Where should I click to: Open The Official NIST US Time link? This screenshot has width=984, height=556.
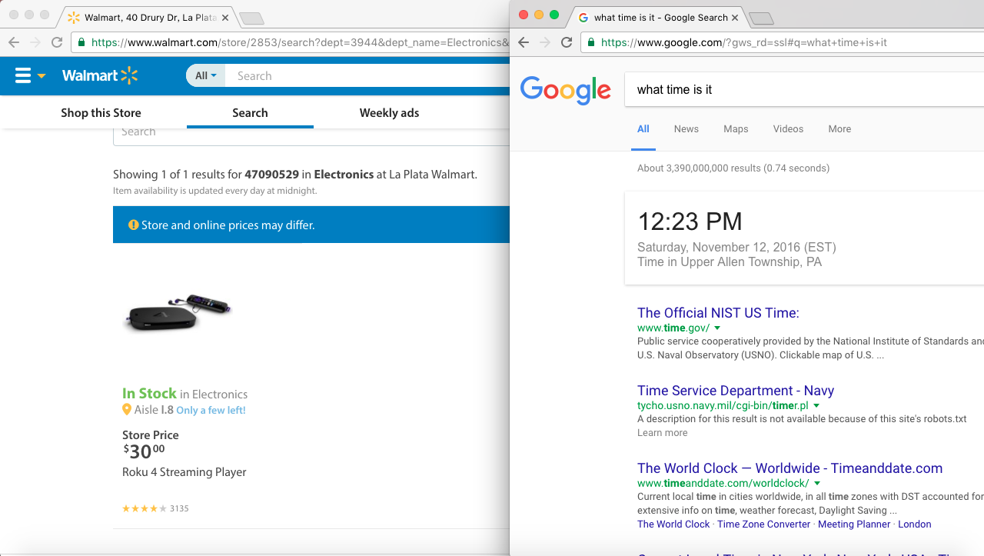point(718,313)
